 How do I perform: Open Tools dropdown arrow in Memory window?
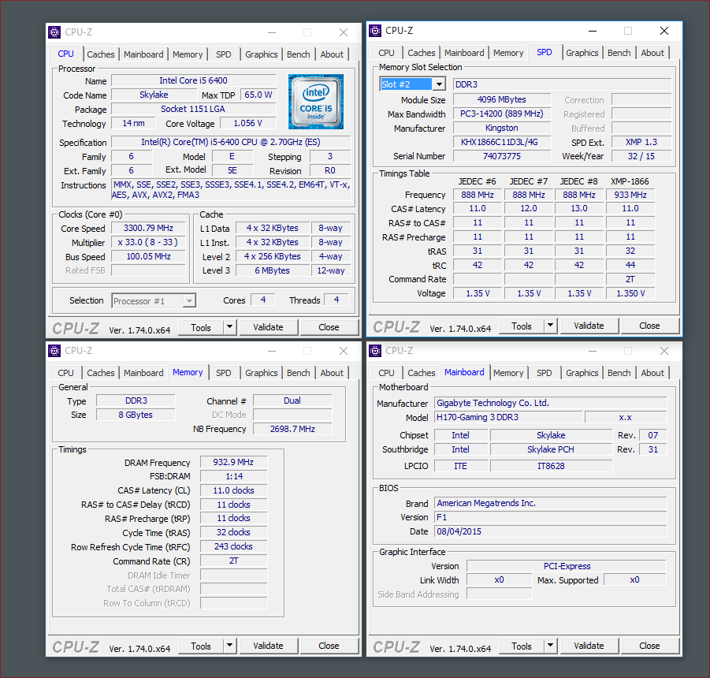click(229, 646)
